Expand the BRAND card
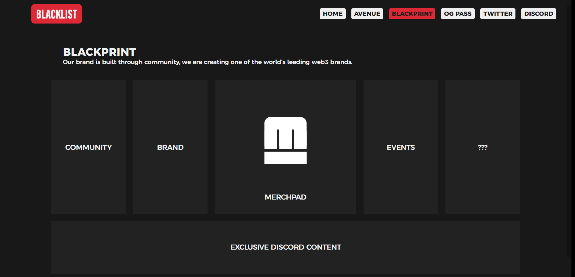575x277 pixels. [170, 147]
